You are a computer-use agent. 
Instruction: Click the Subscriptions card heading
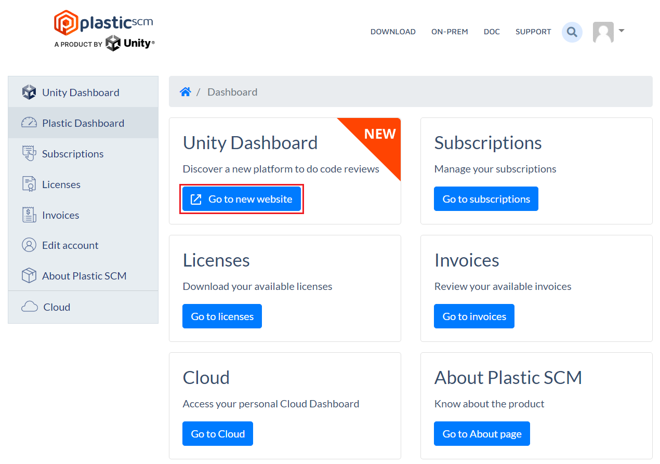(488, 143)
